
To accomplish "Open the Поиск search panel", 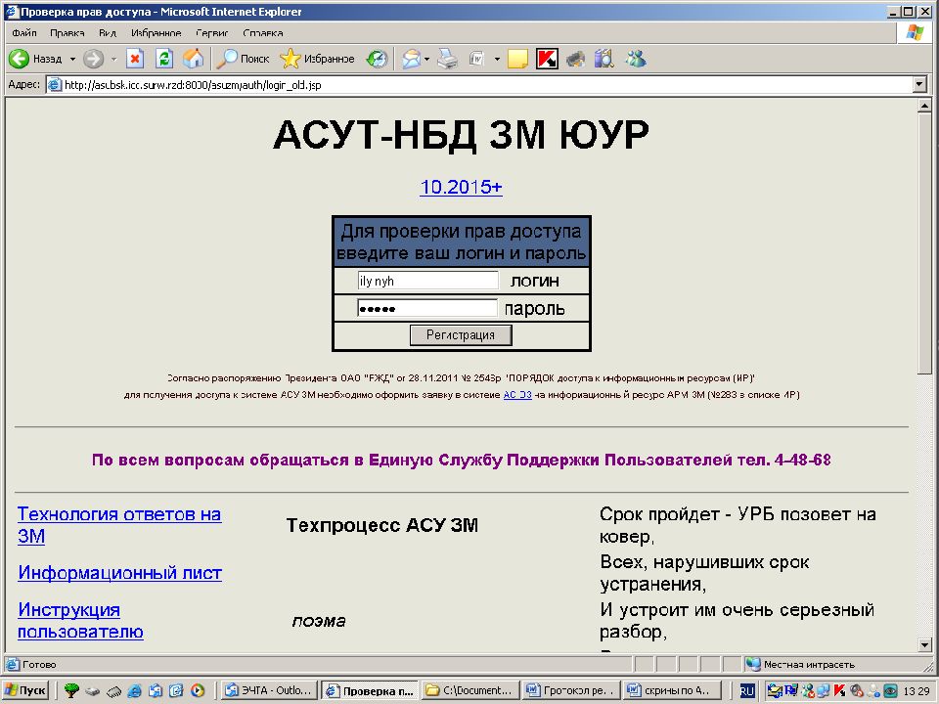I will click(243, 59).
